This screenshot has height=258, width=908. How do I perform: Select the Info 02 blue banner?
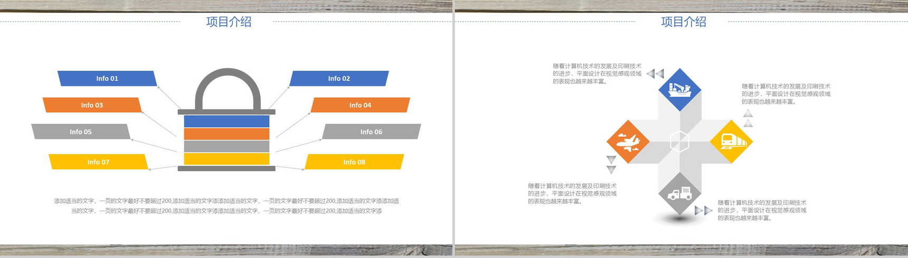(x=339, y=78)
